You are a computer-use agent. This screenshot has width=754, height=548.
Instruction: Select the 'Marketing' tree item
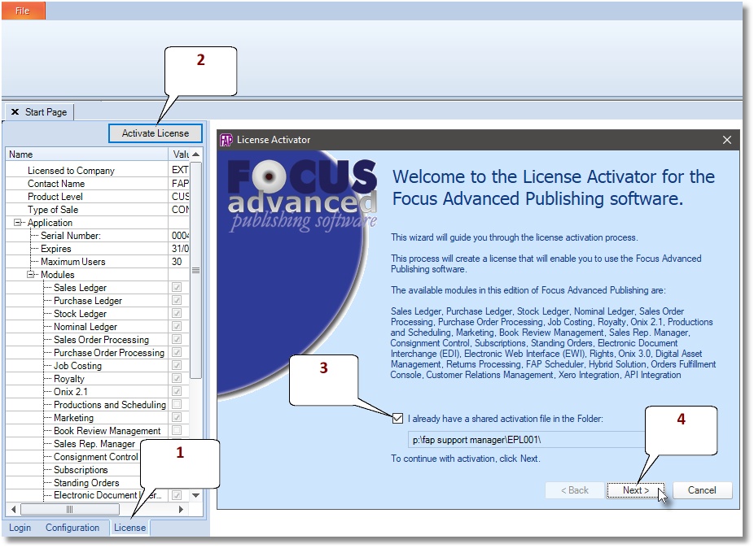(x=73, y=417)
